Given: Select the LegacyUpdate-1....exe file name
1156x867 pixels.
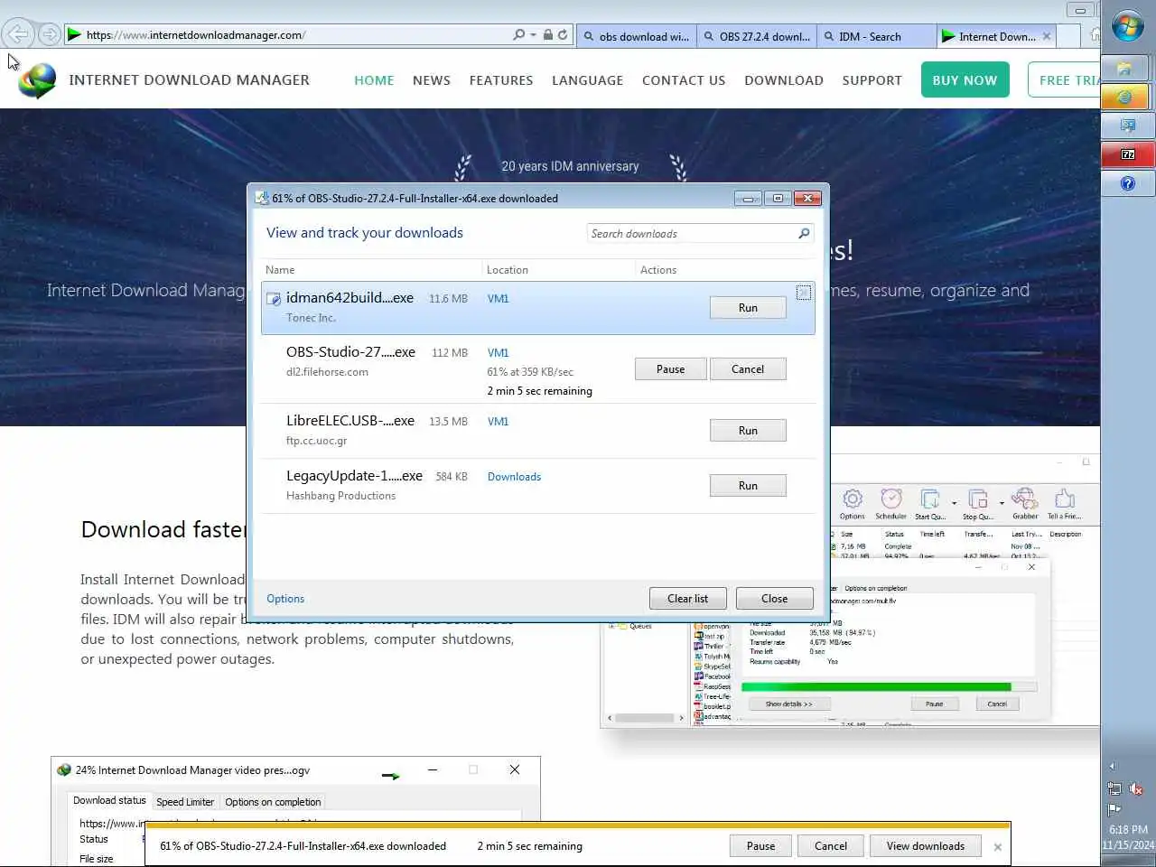Looking at the screenshot, I should click(x=354, y=476).
